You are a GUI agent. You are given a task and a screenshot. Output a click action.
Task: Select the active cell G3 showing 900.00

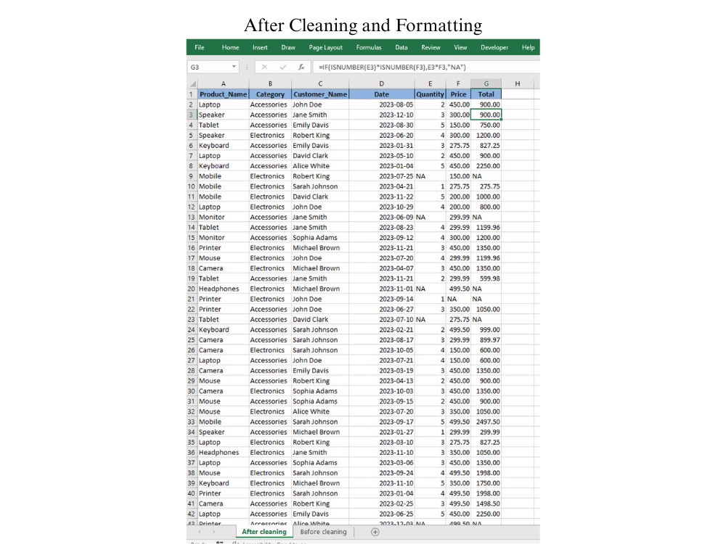(486, 115)
